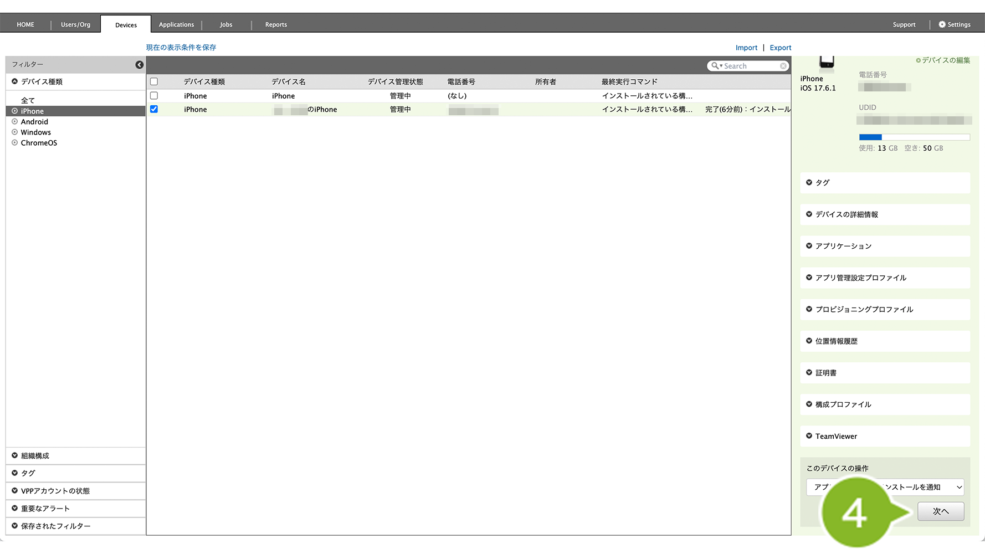
Task: Select the Windows filter radio icon
Action: [15, 132]
